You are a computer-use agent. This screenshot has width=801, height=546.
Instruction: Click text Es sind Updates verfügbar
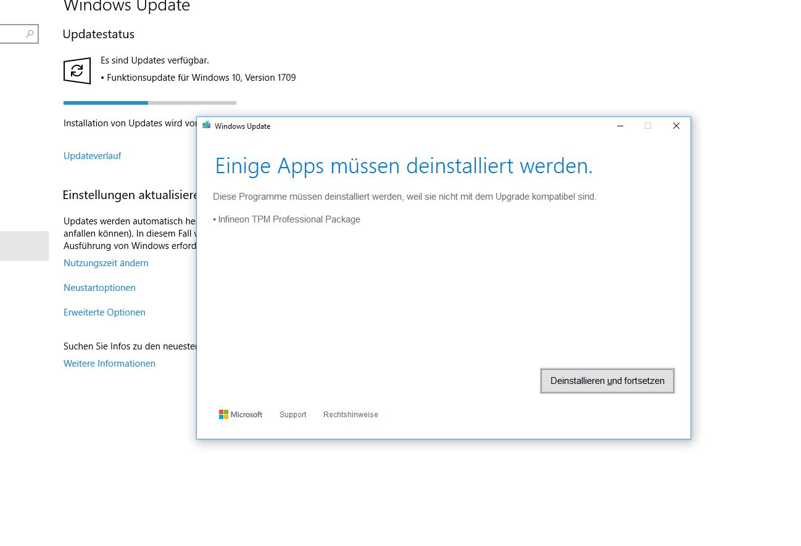[x=155, y=60]
